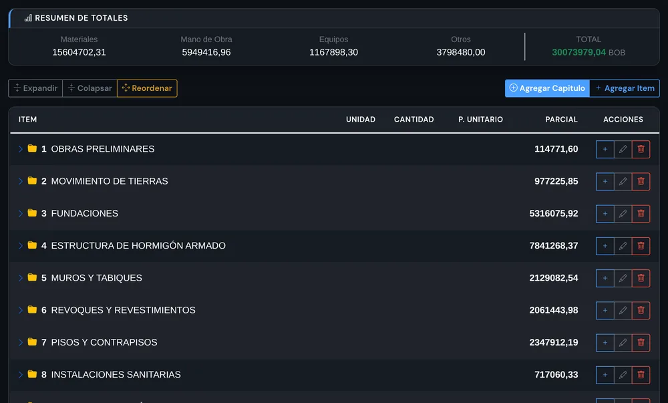Click the FUNDACIONES folder icon
The width and height of the screenshot is (668, 403).
click(x=32, y=213)
